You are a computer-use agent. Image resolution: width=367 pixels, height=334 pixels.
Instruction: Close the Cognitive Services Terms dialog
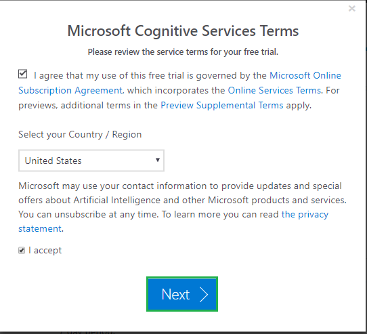click(x=352, y=9)
